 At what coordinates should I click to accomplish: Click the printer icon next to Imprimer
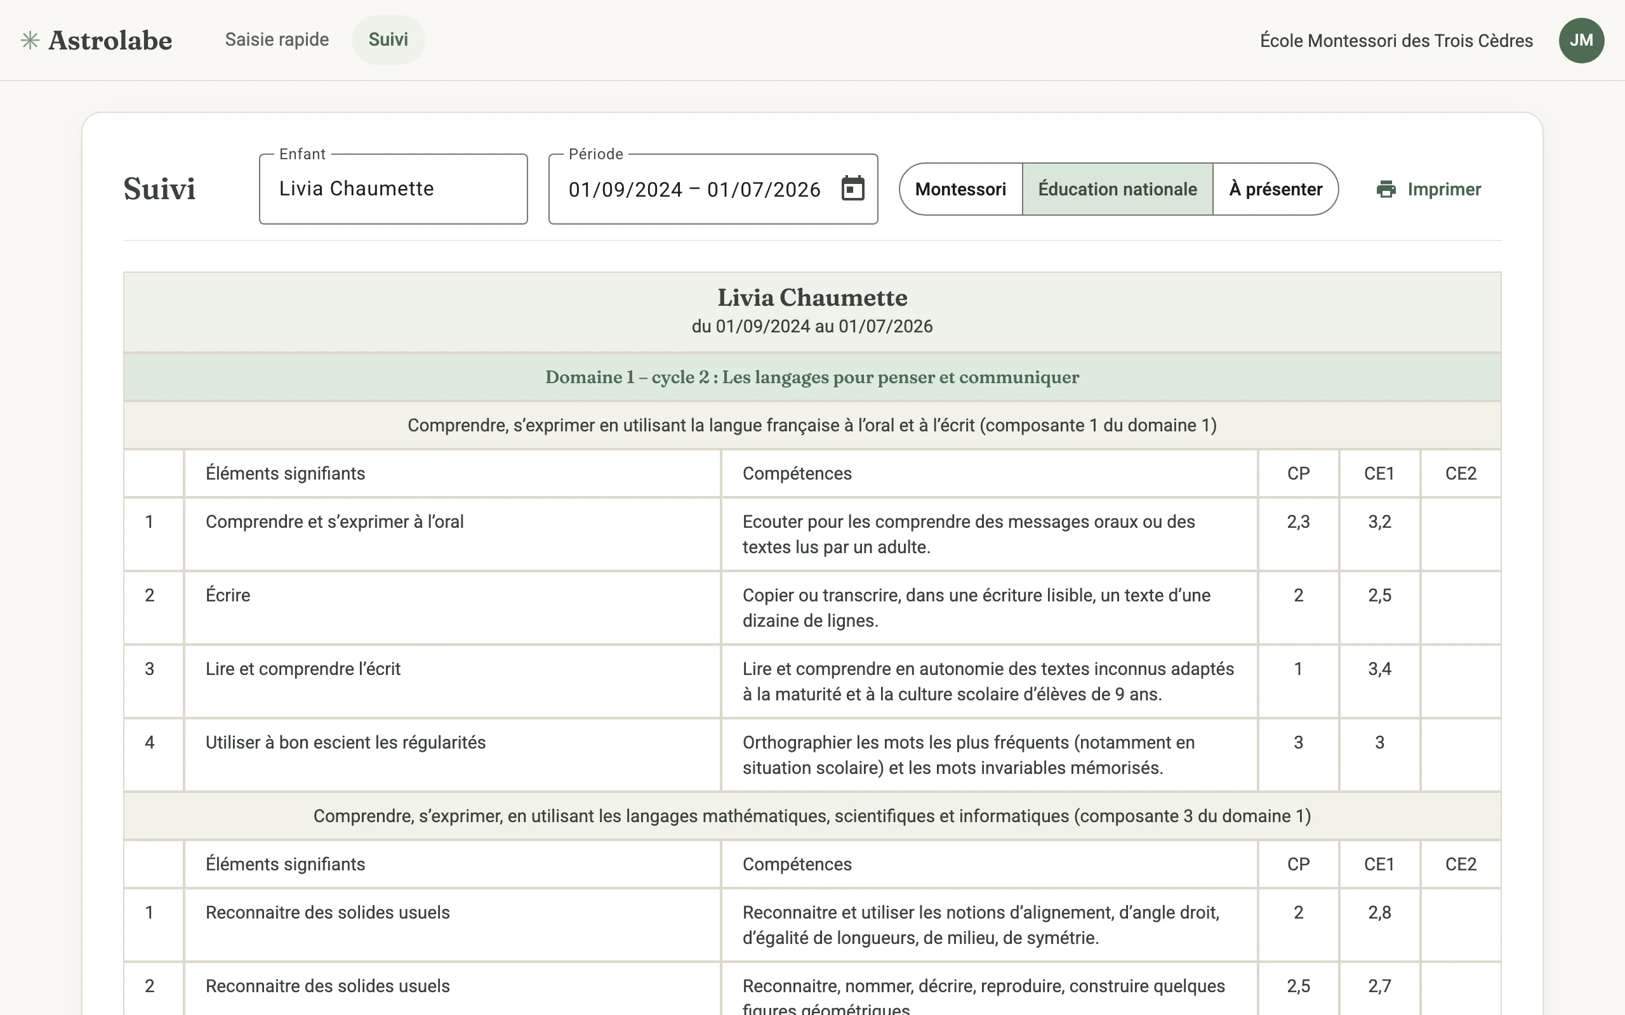[1386, 189]
